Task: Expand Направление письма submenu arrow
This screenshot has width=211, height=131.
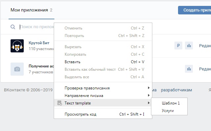Action: [149, 96]
